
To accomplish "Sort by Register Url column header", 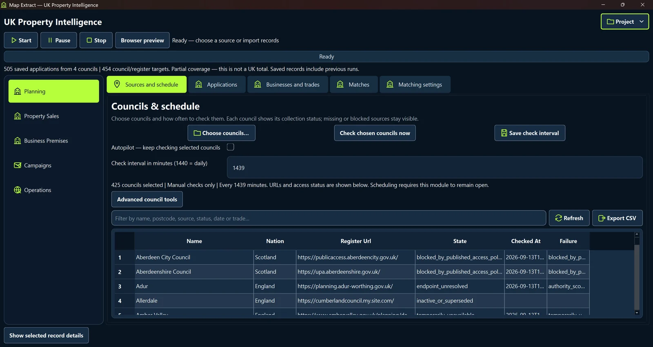I will point(356,241).
